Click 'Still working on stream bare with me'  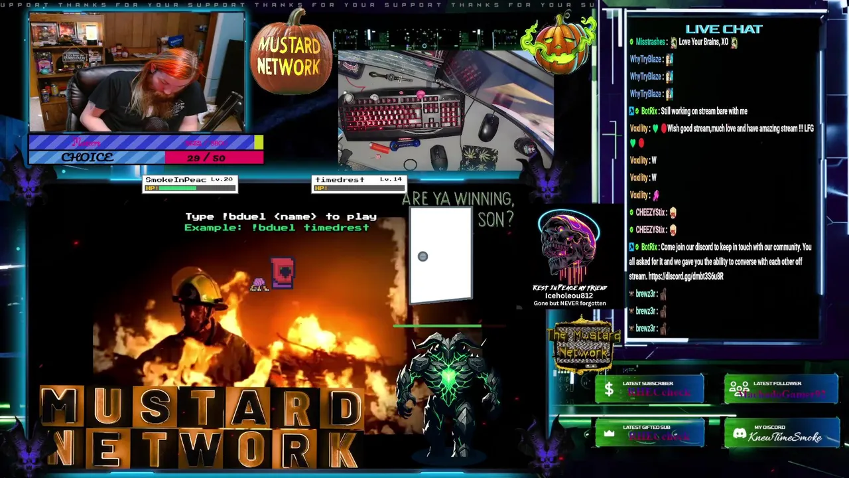coord(704,112)
